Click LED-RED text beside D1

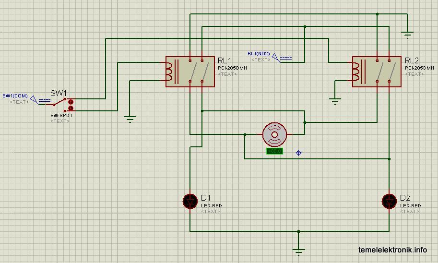point(212,206)
